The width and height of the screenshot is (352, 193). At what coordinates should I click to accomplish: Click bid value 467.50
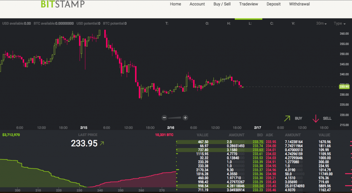pyautogui.click(x=203, y=142)
